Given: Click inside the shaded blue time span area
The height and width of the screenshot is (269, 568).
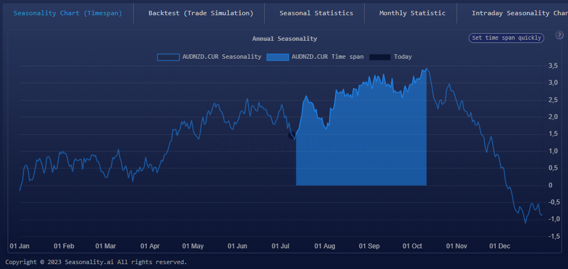Looking at the screenshot, I should click(x=361, y=147).
